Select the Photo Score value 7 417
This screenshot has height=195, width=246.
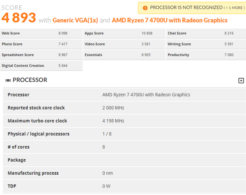63,44
